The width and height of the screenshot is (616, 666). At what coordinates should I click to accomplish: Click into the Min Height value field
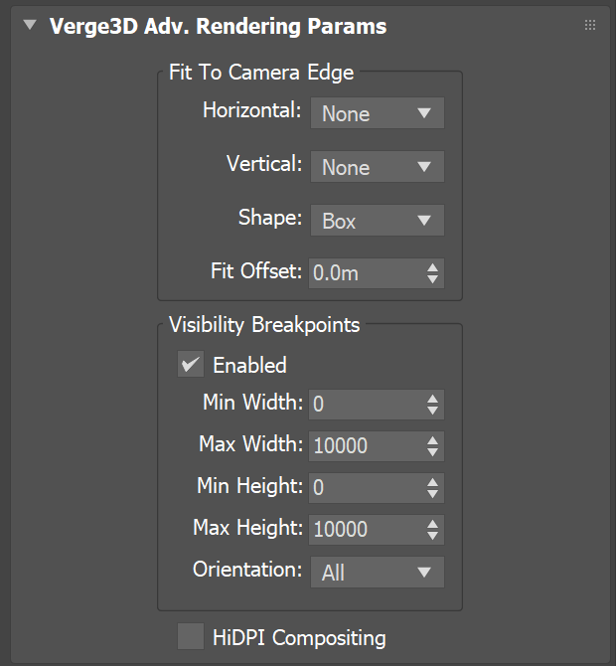[367, 488]
